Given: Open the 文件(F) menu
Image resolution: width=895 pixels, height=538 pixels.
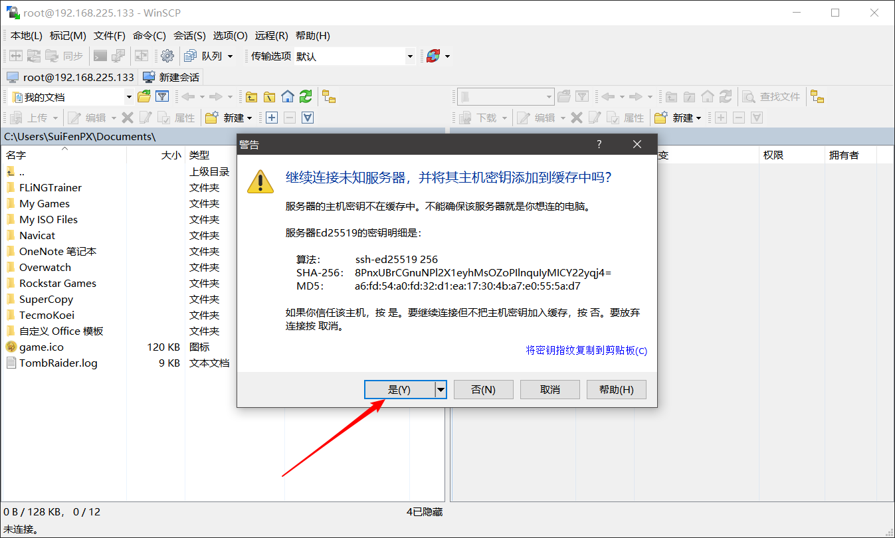Looking at the screenshot, I should coord(110,36).
